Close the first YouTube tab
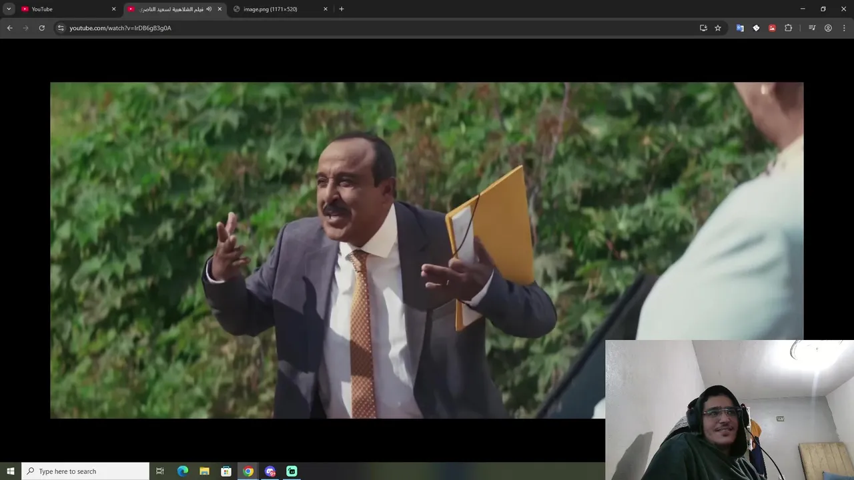 click(113, 9)
